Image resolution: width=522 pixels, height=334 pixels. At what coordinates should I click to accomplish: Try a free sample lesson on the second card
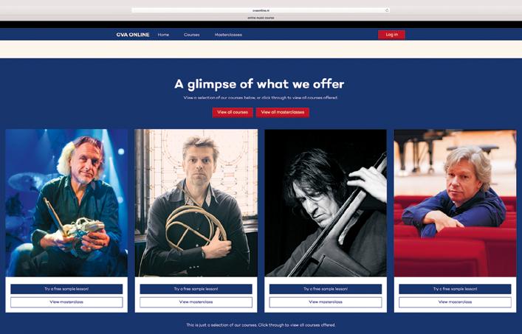point(196,289)
